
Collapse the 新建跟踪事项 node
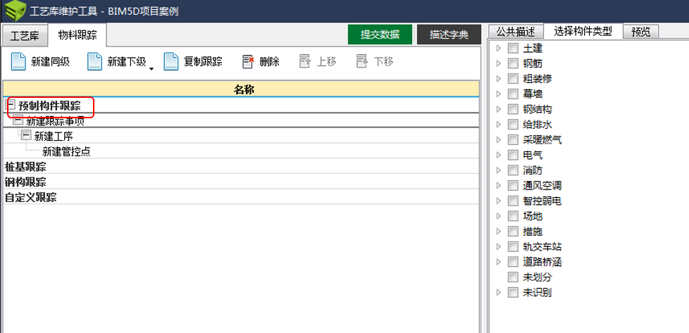tap(18, 120)
